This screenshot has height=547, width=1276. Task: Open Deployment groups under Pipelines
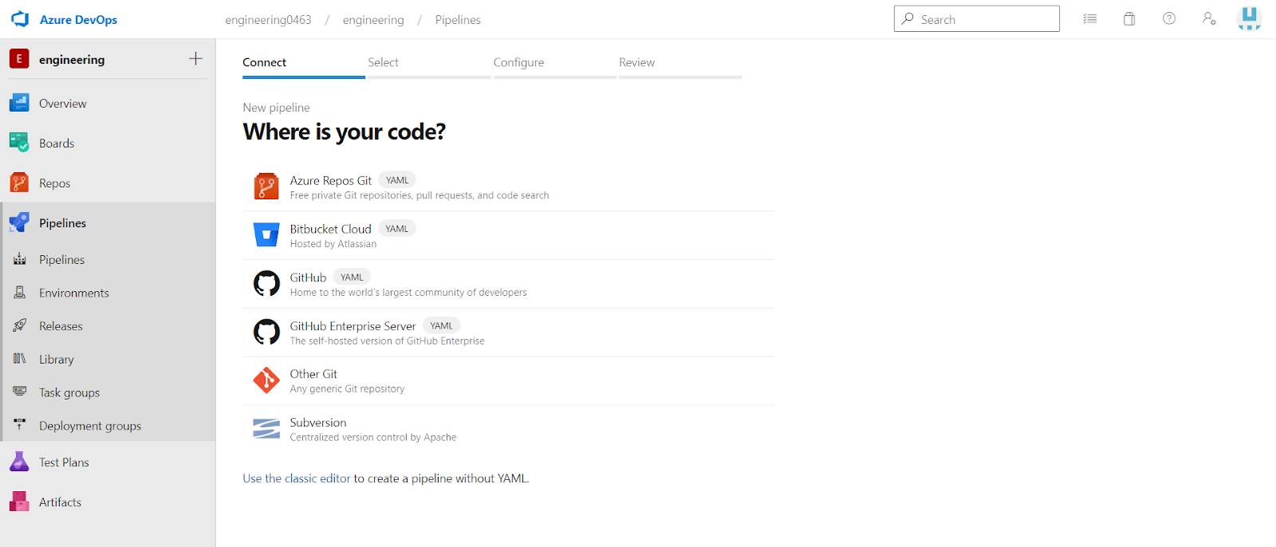[x=108, y=425]
